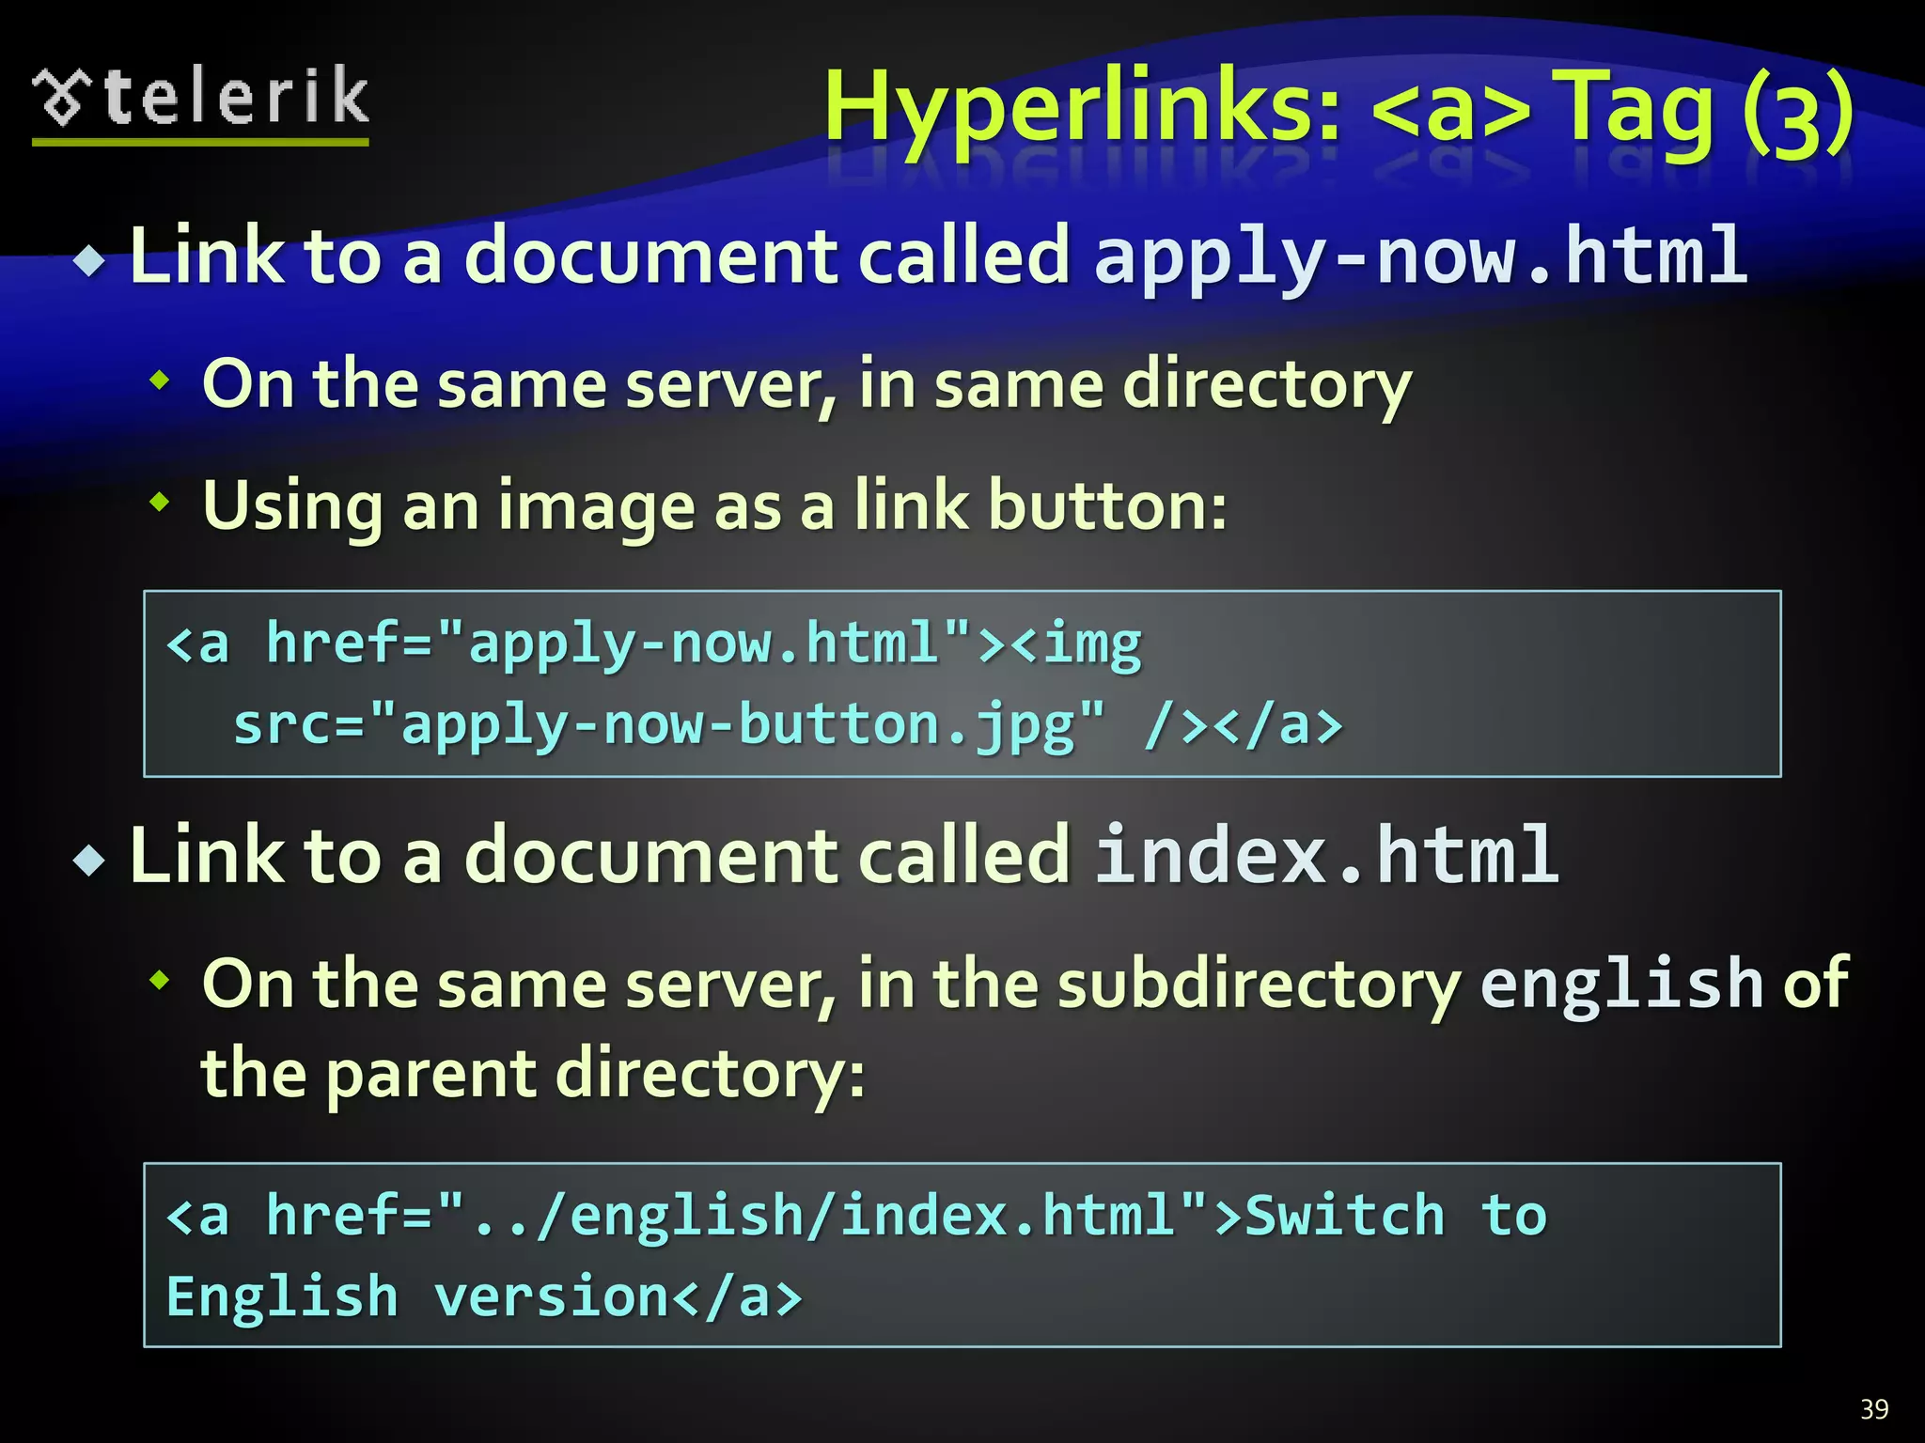Screen dimensions: 1925x1443
Task: Click the telerik brand name text
Action: [236, 96]
